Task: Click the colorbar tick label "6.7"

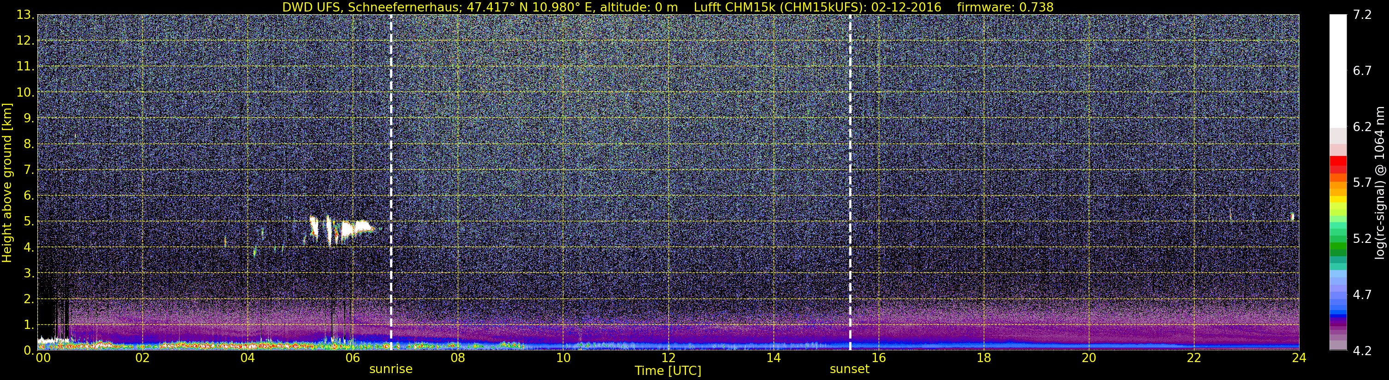Action: (x=1363, y=71)
